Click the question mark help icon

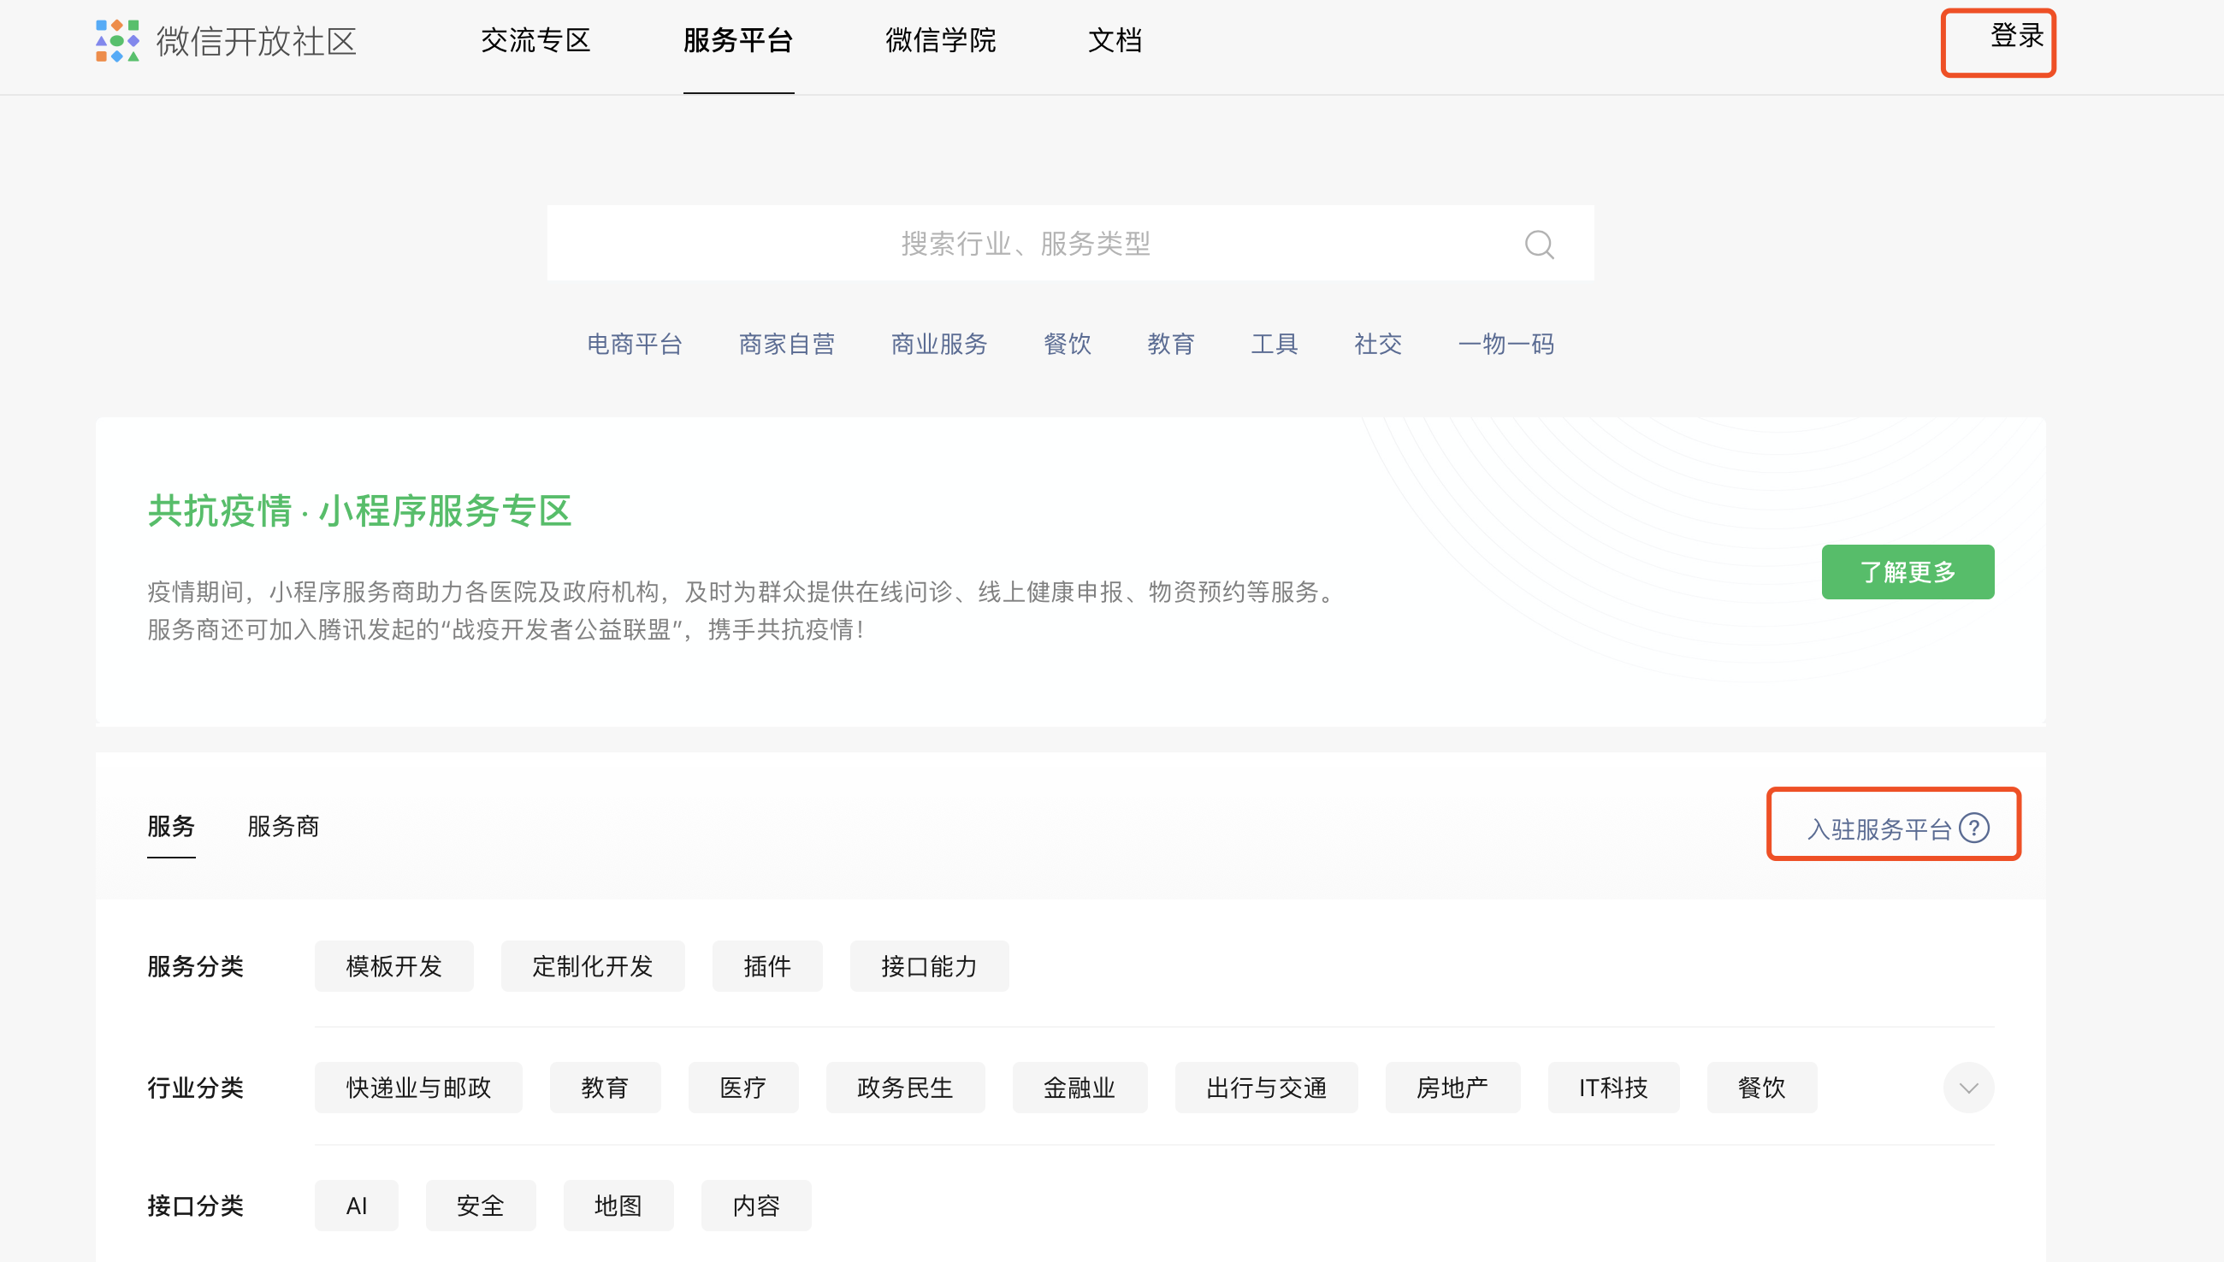coord(1974,828)
